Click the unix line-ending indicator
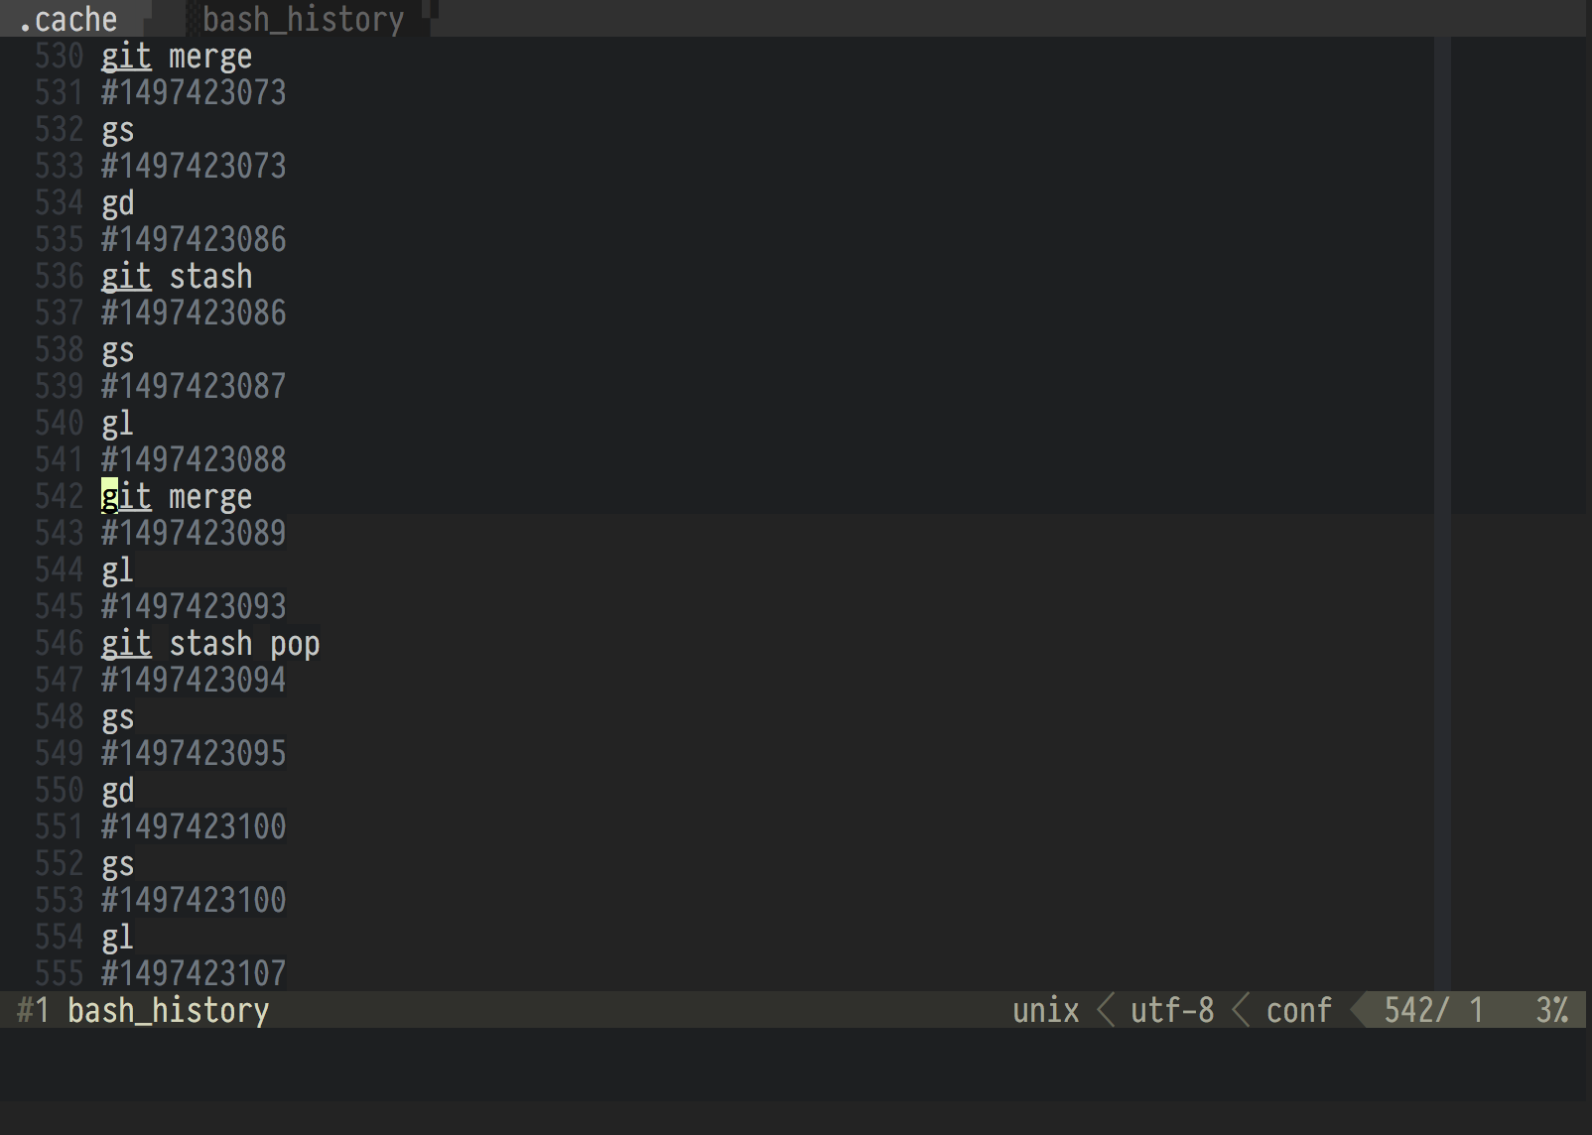This screenshot has width=1592, height=1135. (1044, 1010)
